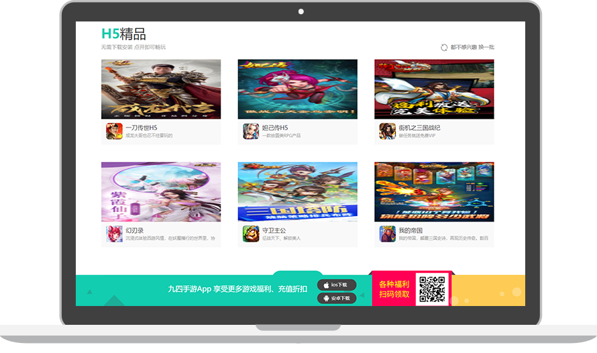Open the 街机之三国战纪 game banner
This screenshot has width=597, height=353.
[x=434, y=89]
